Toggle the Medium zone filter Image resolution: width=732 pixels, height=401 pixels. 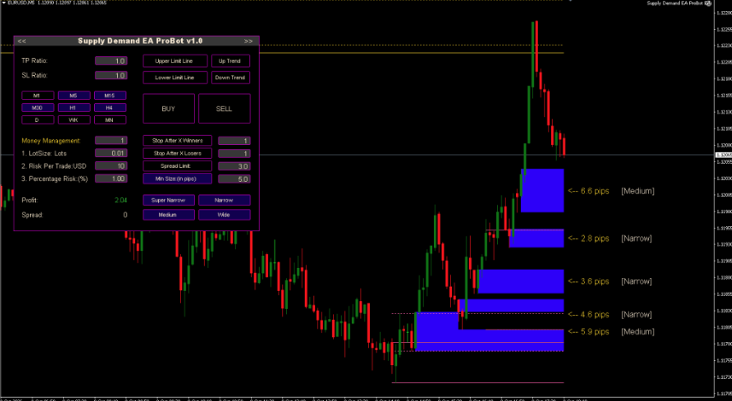click(168, 215)
